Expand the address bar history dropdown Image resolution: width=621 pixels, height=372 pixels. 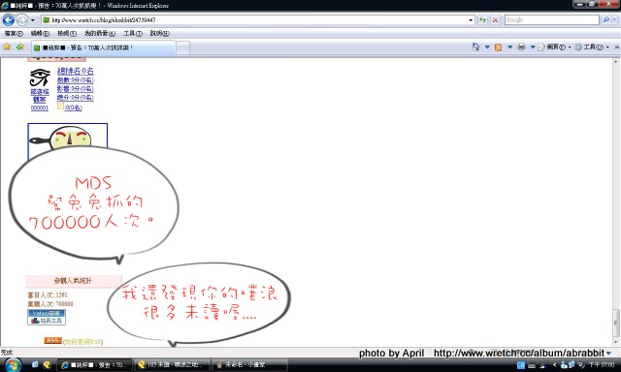[471, 19]
